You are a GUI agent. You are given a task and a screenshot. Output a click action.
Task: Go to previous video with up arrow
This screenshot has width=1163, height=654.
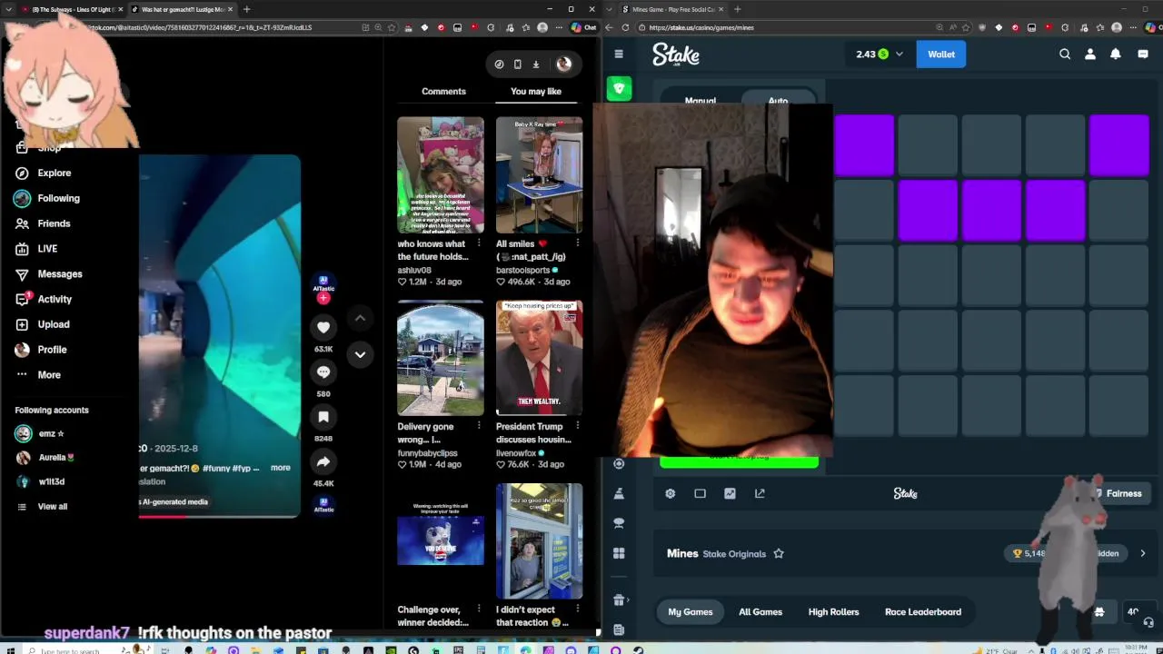pyautogui.click(x=360, y=318)
